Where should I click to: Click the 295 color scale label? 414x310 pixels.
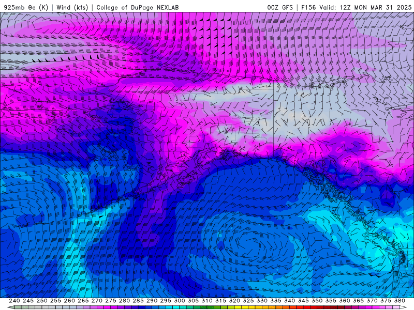point(166,301)
